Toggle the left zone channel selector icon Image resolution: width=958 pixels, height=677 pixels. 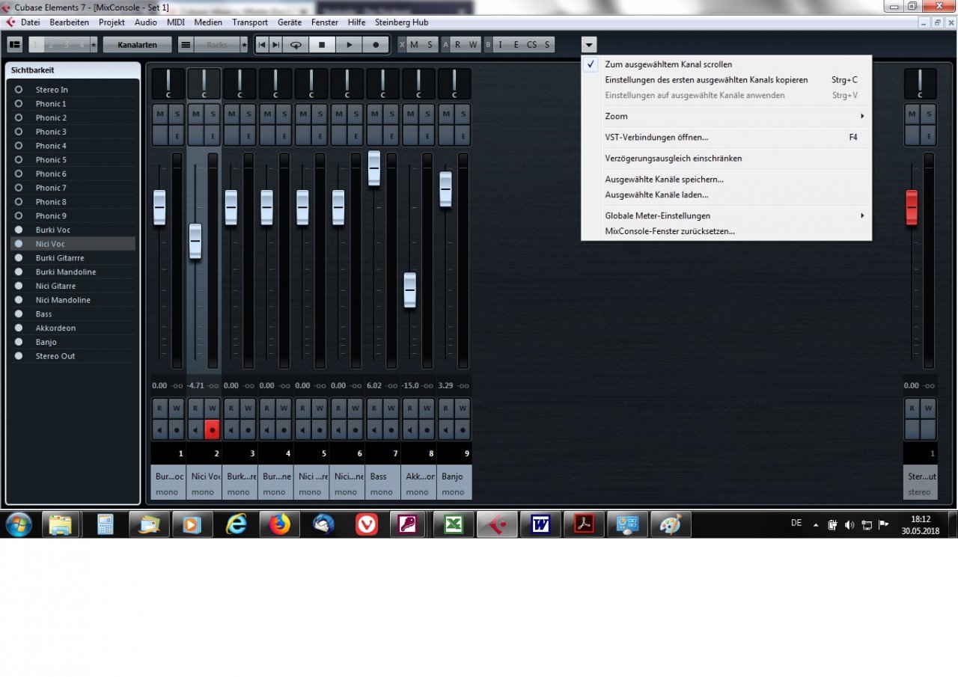coord(14,45)
